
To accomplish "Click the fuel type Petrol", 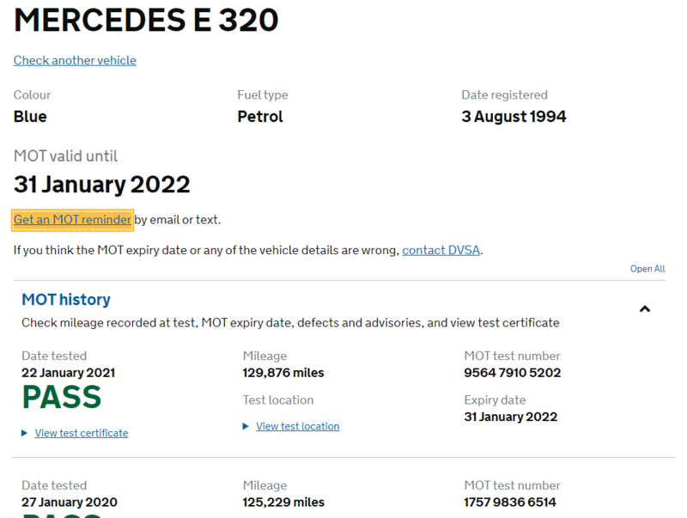I will click(259, 117).
